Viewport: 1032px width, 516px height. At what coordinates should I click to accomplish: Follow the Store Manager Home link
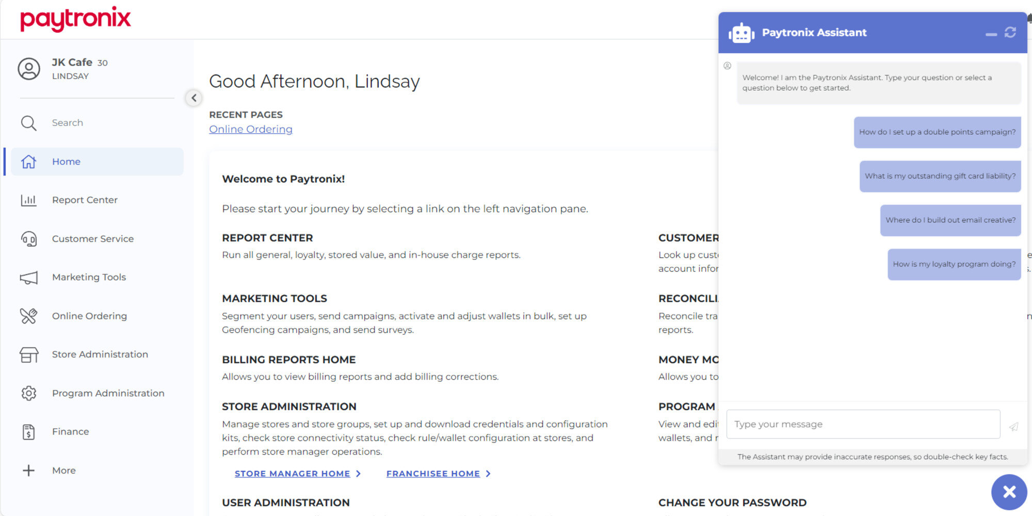click(x=292, y=474)
